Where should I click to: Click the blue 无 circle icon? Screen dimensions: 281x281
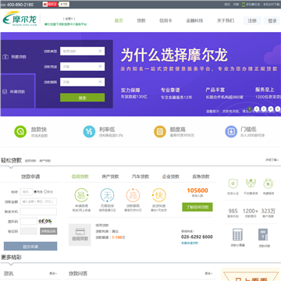pos(107,195)
